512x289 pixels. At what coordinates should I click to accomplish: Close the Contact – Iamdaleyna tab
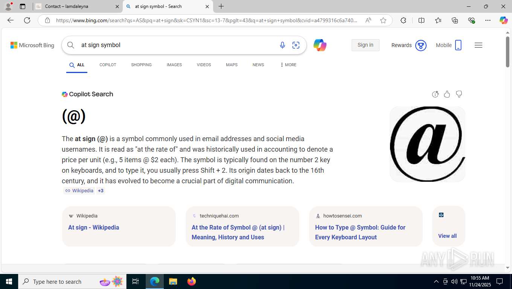(x=117, y=6)
